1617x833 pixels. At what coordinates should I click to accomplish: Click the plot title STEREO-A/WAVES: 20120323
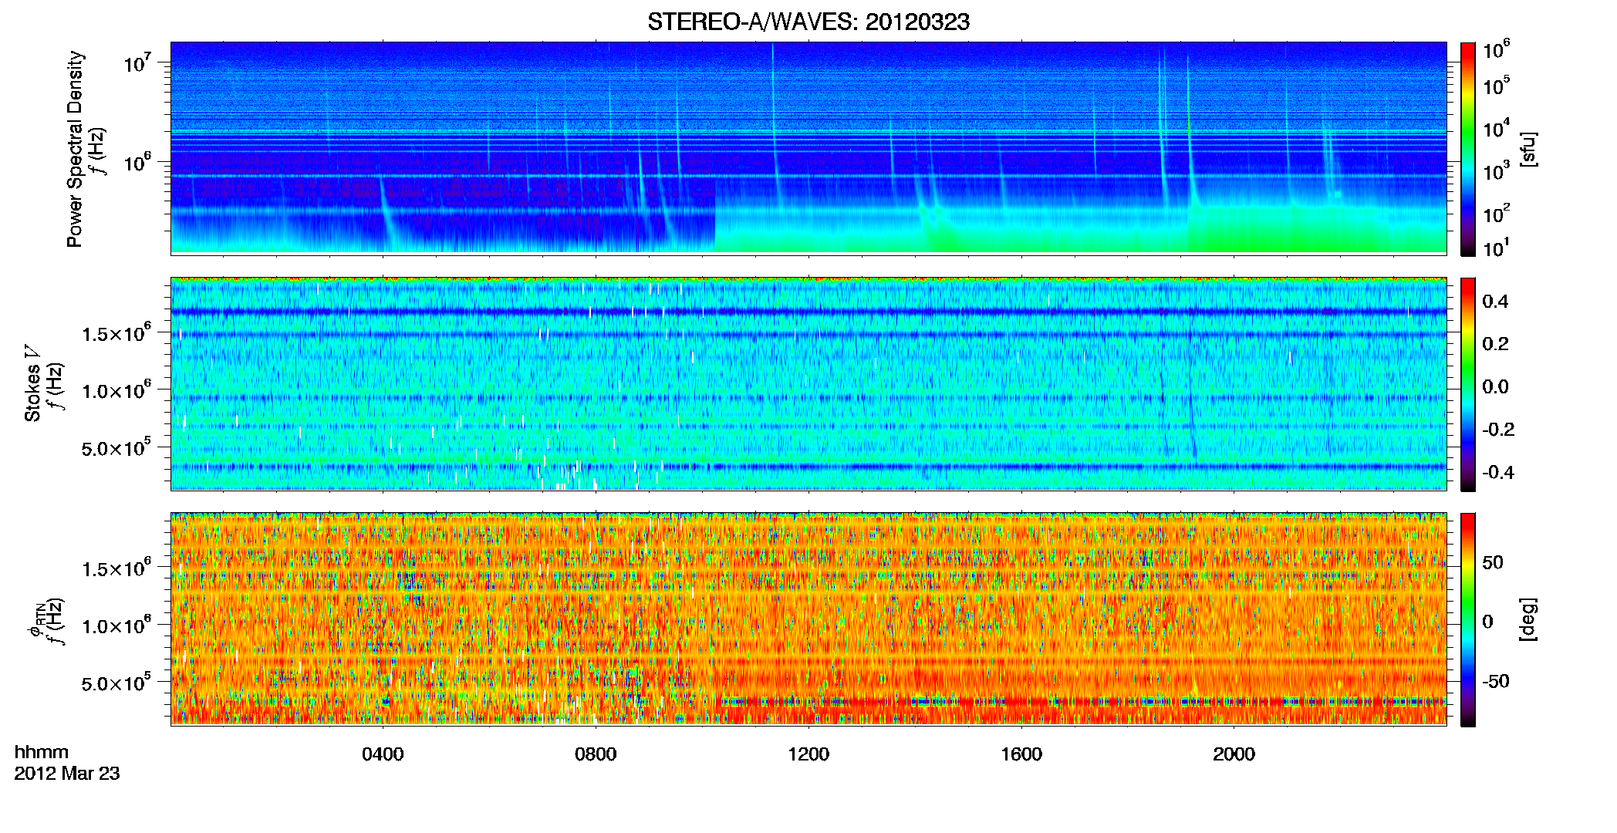[x=808, y=22]
